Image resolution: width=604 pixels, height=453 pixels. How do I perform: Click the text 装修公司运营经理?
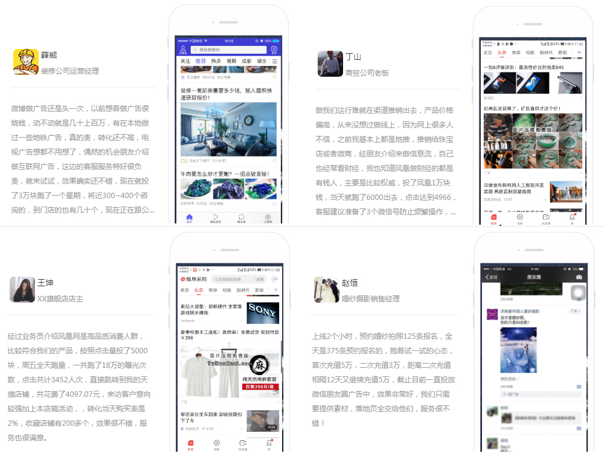click(70, 71)
